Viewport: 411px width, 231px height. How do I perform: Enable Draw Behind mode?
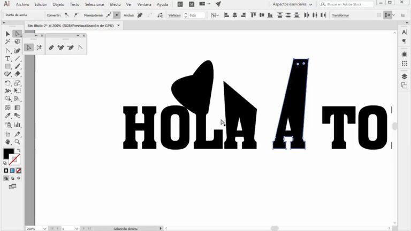point(12,179)
